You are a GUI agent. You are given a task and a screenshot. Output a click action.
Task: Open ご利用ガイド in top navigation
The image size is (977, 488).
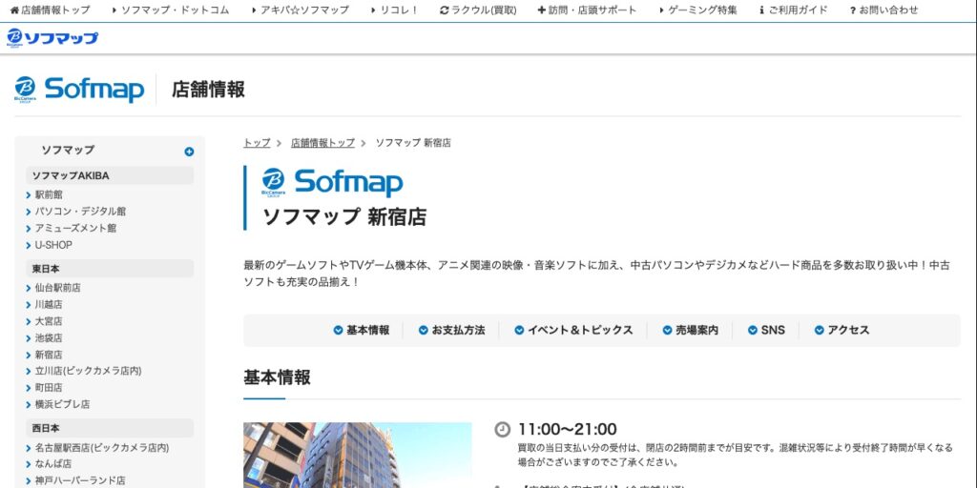(x=794, y=10)
